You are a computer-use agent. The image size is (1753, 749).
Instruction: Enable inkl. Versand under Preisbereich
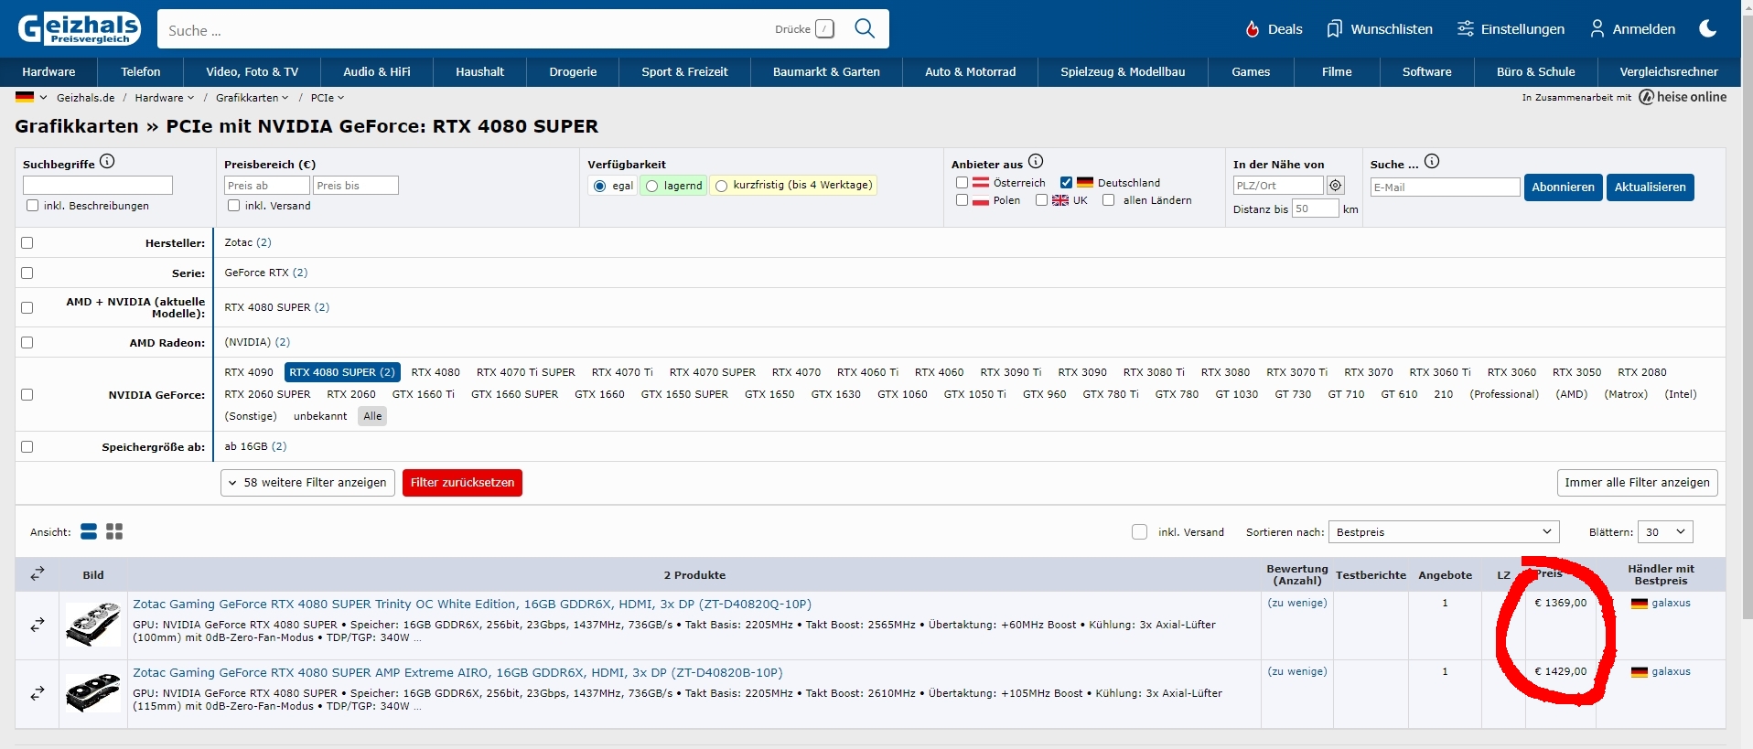point(234,206)
